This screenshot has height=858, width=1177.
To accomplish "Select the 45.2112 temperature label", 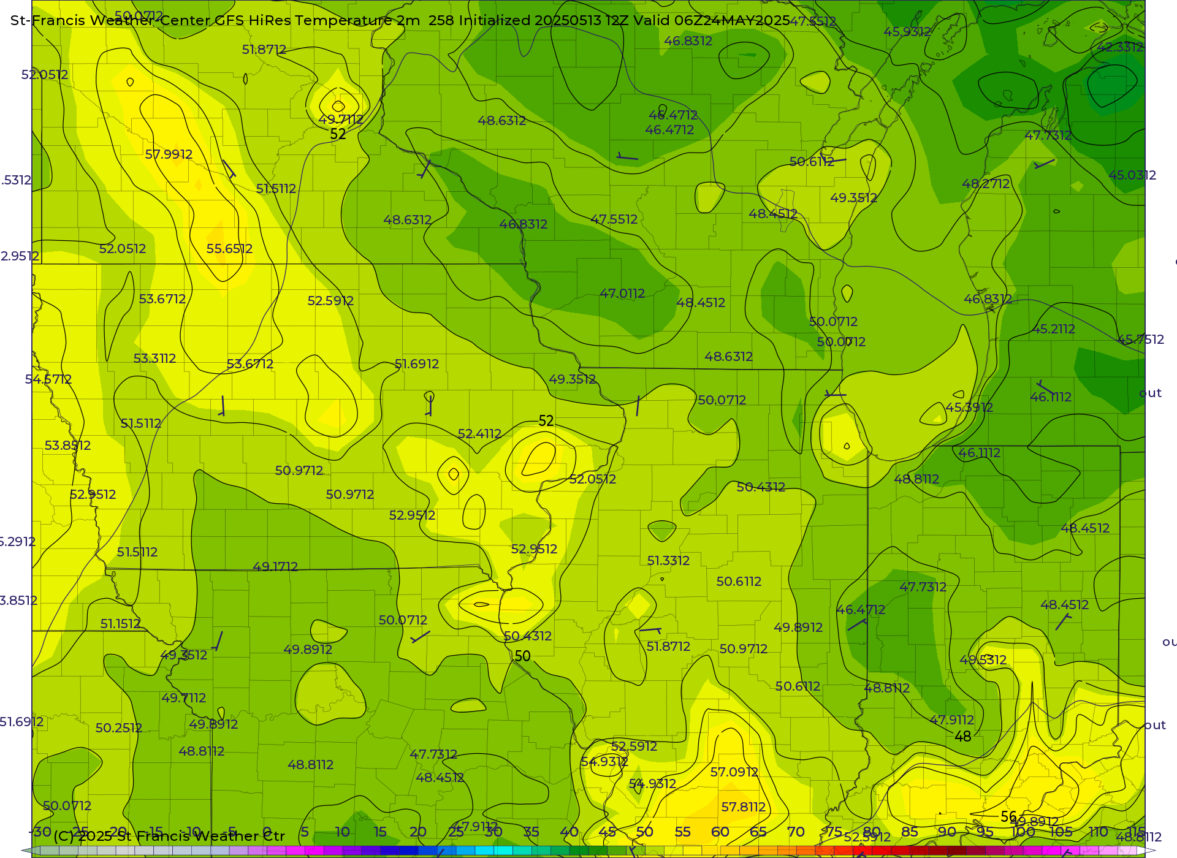I will [1053, 329].
